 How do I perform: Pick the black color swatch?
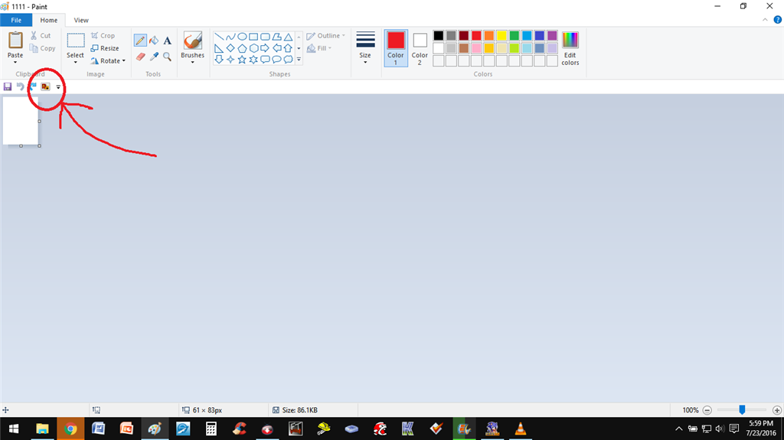[439, 35]
